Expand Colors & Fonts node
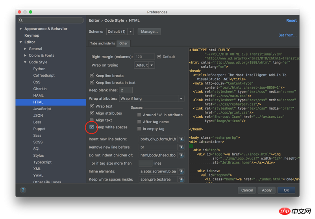 pyautogui.click(x=25, y=55)
